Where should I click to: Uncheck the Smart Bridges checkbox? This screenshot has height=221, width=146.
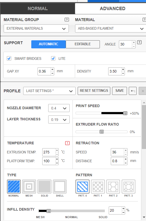click(9, 58)
